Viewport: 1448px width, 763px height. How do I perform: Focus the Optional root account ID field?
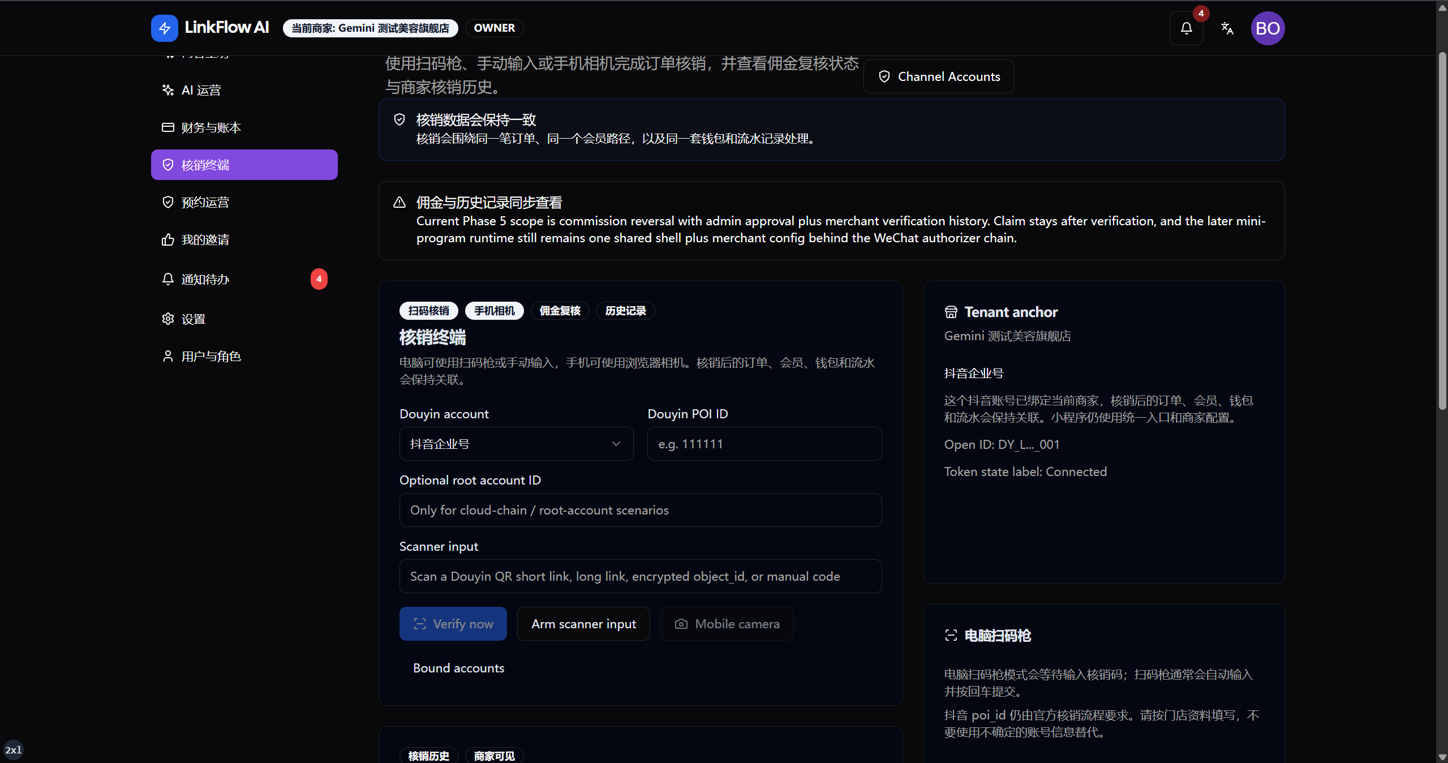click(x=641, y=510)
